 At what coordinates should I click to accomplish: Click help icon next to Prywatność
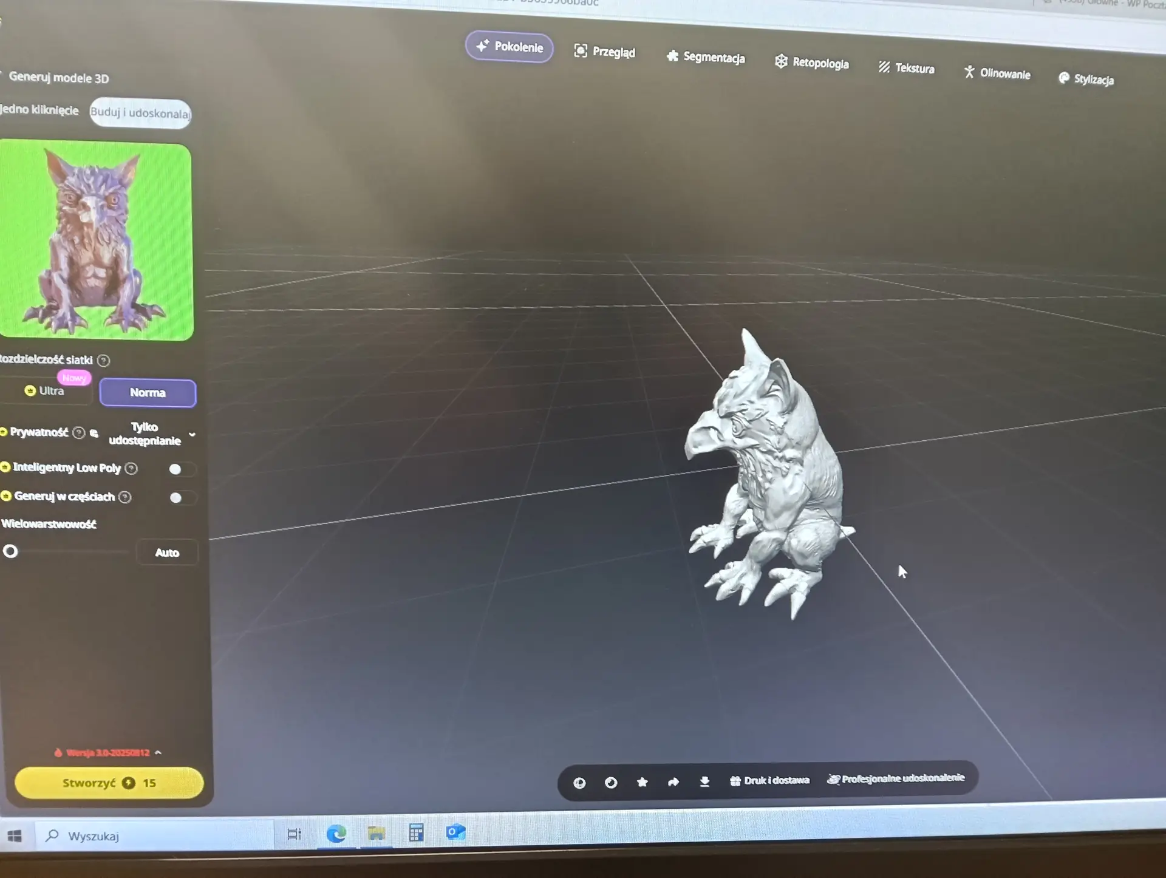[78, 433]
